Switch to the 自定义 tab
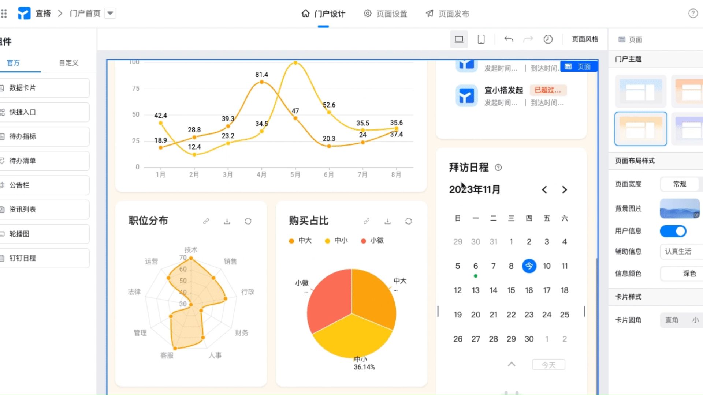This screenshot has width=703, height=395. (68, 63)
